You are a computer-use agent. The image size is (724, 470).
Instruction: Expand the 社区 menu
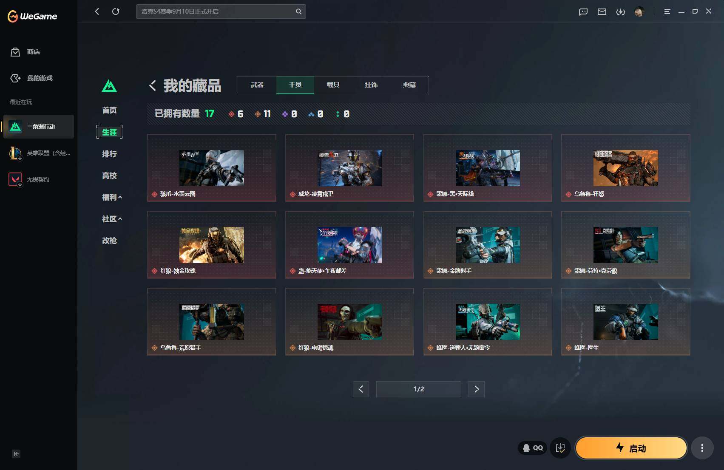click(x=112, y=219)
